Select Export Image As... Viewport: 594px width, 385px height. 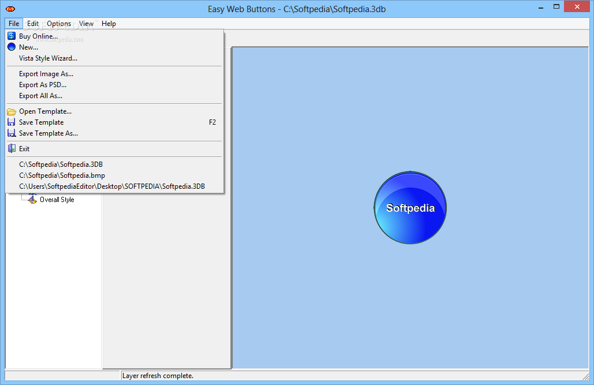pos(114,74)
